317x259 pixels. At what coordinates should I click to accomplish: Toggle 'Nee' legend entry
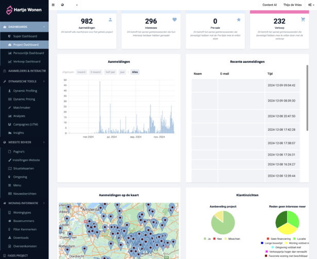218,239
